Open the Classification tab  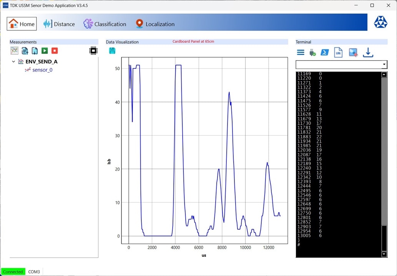point(105,24)
